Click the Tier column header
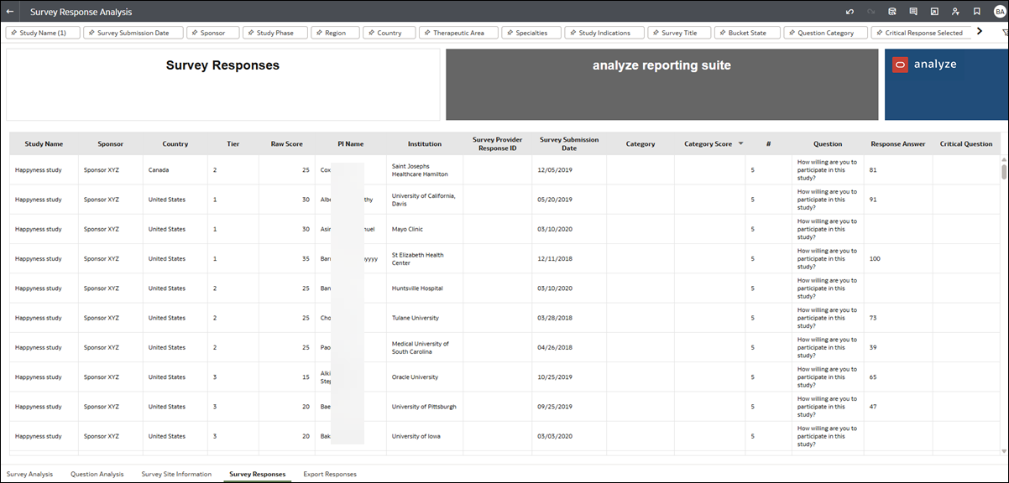 pyautogui.click(x=233, y=143)
